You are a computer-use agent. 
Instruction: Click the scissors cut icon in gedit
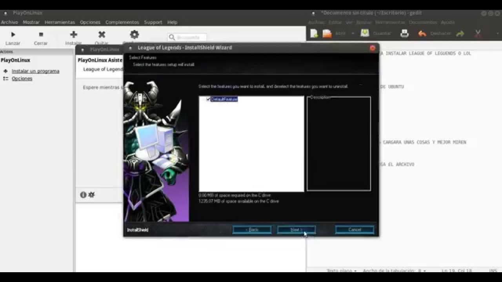point(478,34)
